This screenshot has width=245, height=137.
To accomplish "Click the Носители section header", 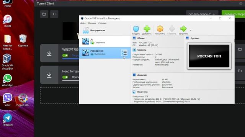I will [x=142, y=92].
